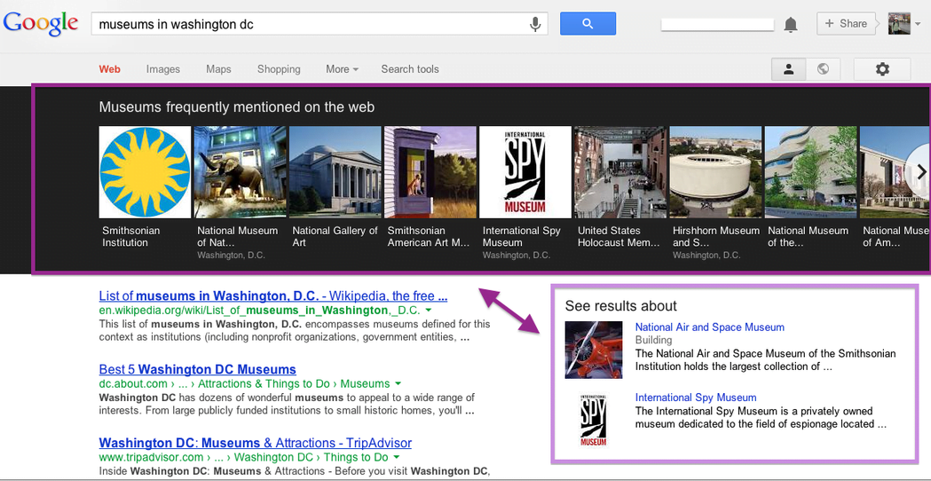Click the Spy Museum logo in sidebar

(594, 419)
